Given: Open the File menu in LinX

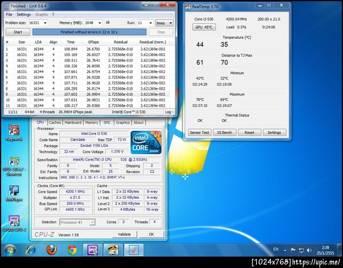Looking at the screenshot, I should tap(9, 14).
